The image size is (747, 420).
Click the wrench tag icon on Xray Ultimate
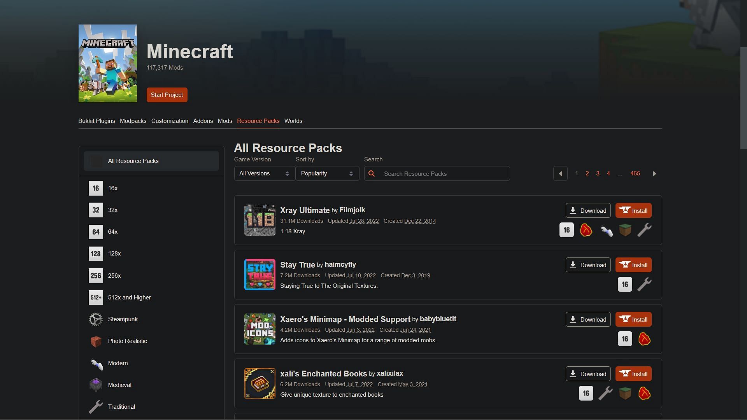(645, 230)
